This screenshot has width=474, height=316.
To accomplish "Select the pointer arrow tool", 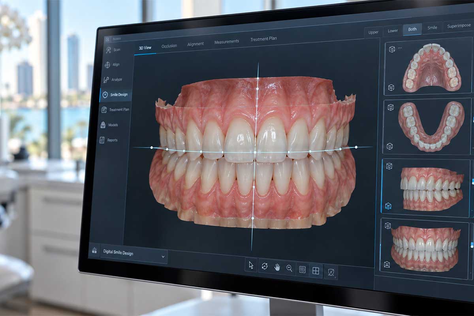I will click(251, 266).
